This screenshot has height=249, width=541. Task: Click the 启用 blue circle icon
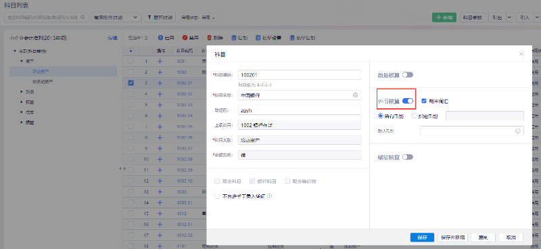tap(160, 38)
